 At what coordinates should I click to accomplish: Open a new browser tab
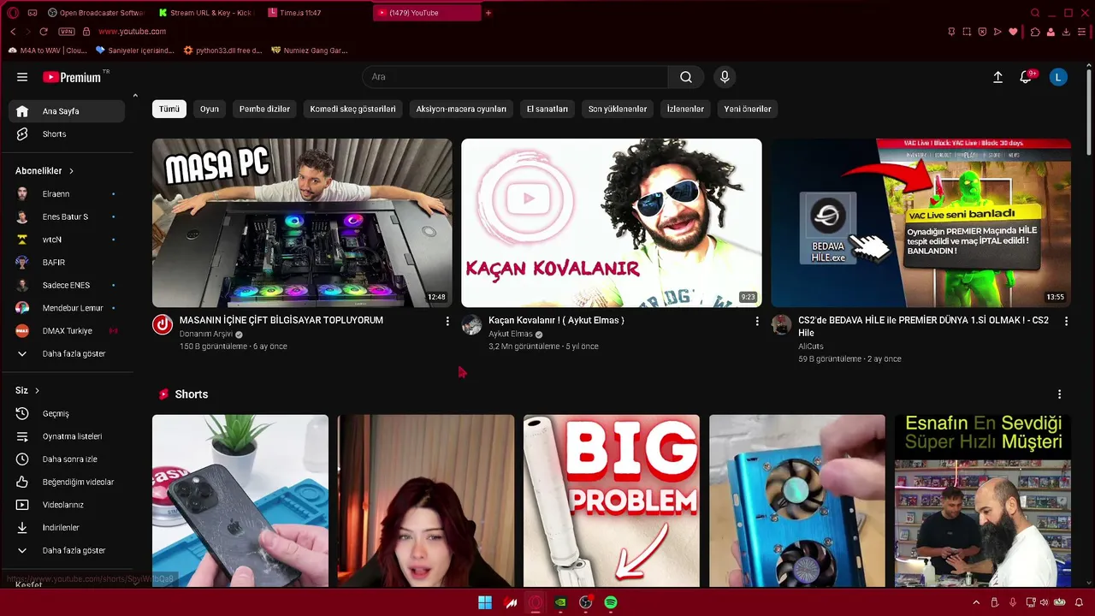[488, 13]
